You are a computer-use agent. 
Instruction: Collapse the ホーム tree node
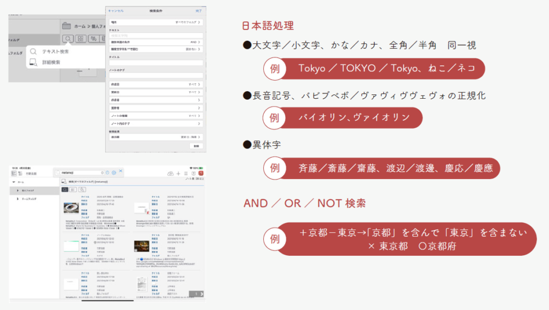point(13,182)
